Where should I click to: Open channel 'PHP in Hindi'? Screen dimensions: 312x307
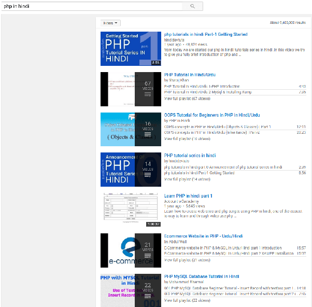[179, 120]
